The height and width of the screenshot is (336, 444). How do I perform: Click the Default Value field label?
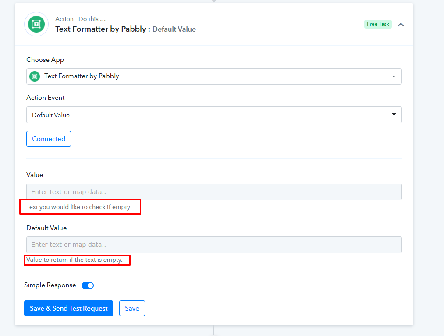tap(46, 228)
